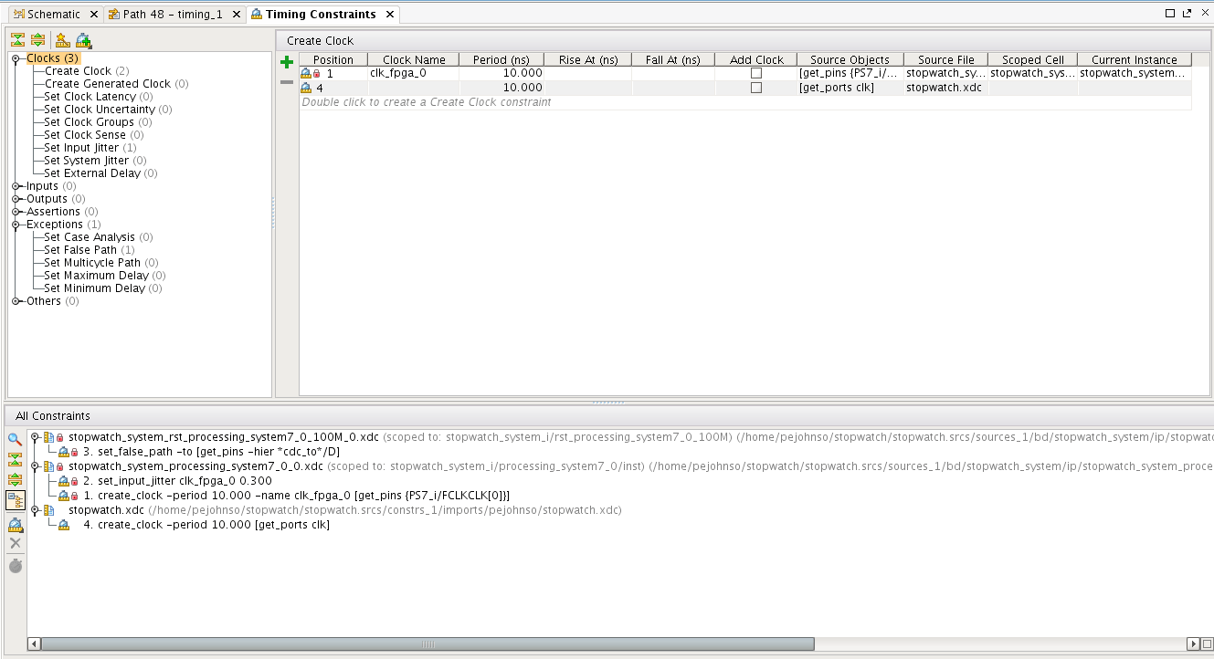1214x659 pixels.
Task: Select Set False Path in the tree
Action: pos(89,250)
